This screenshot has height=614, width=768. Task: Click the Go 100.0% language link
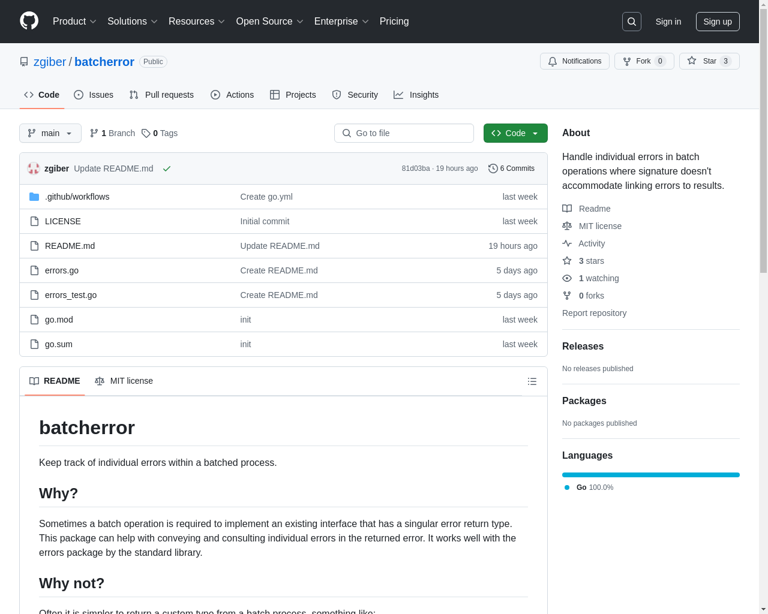589,487
